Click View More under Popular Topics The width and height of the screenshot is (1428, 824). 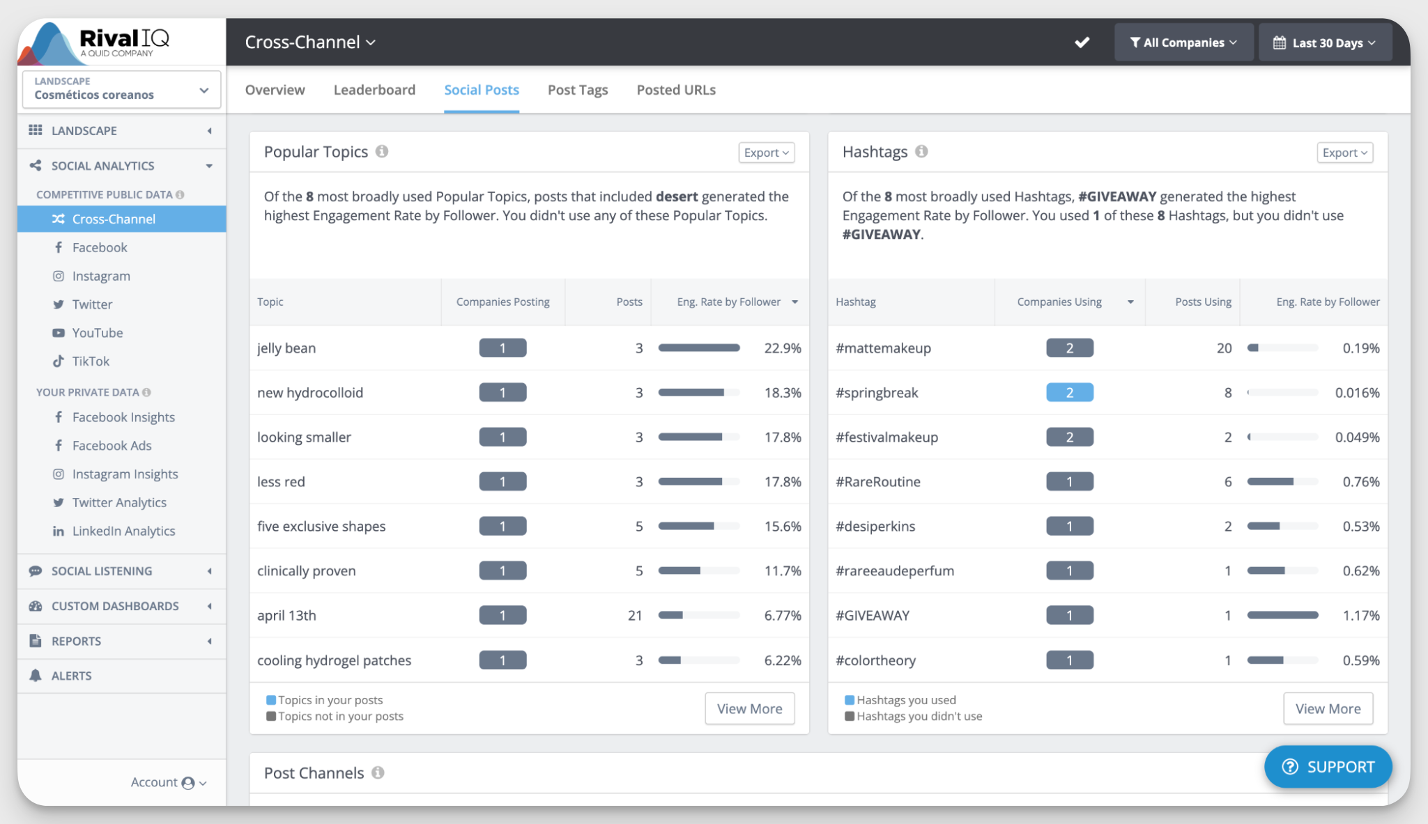click(749, 708)
